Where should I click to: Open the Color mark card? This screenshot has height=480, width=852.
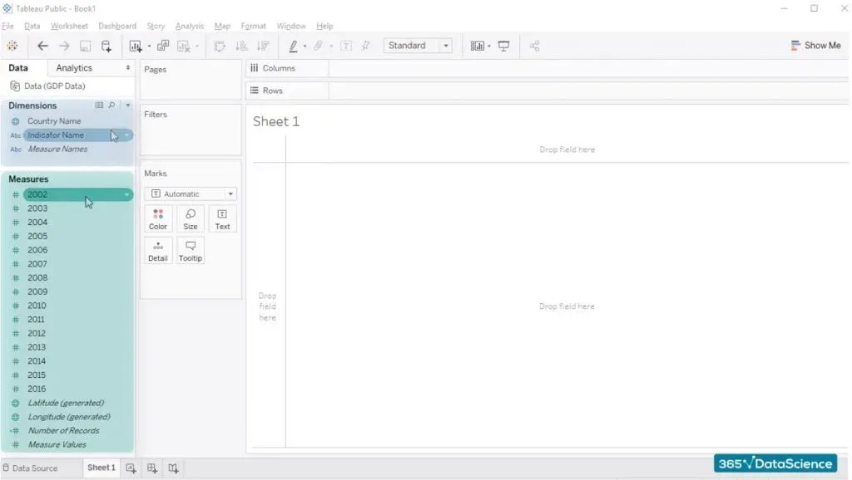[x=158, y=218]
